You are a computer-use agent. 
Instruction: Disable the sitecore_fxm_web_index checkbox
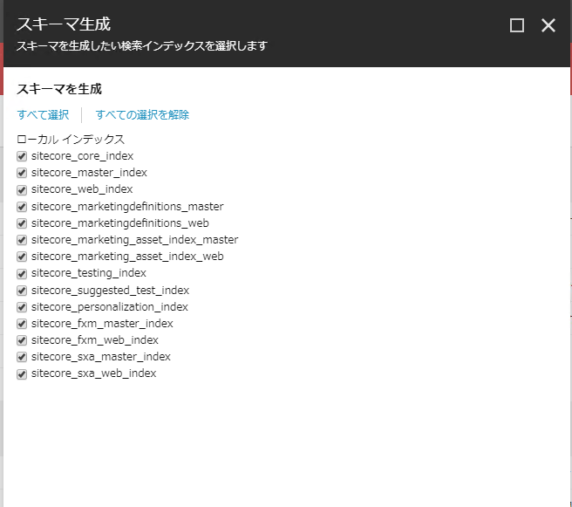(23, 340)
